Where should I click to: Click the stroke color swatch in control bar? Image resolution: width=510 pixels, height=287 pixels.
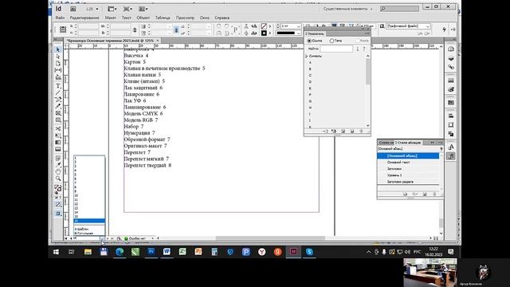(x=264, y=33)
